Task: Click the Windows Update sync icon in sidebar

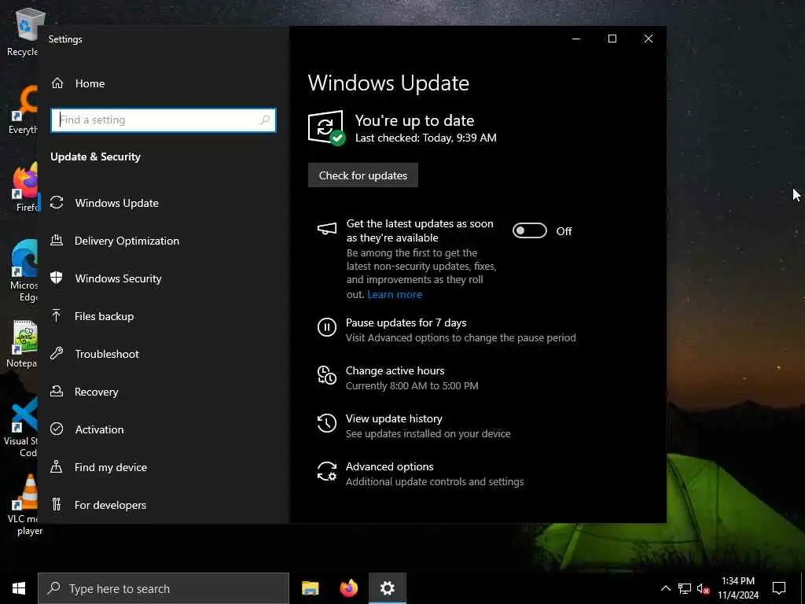Action: point(57,202)
